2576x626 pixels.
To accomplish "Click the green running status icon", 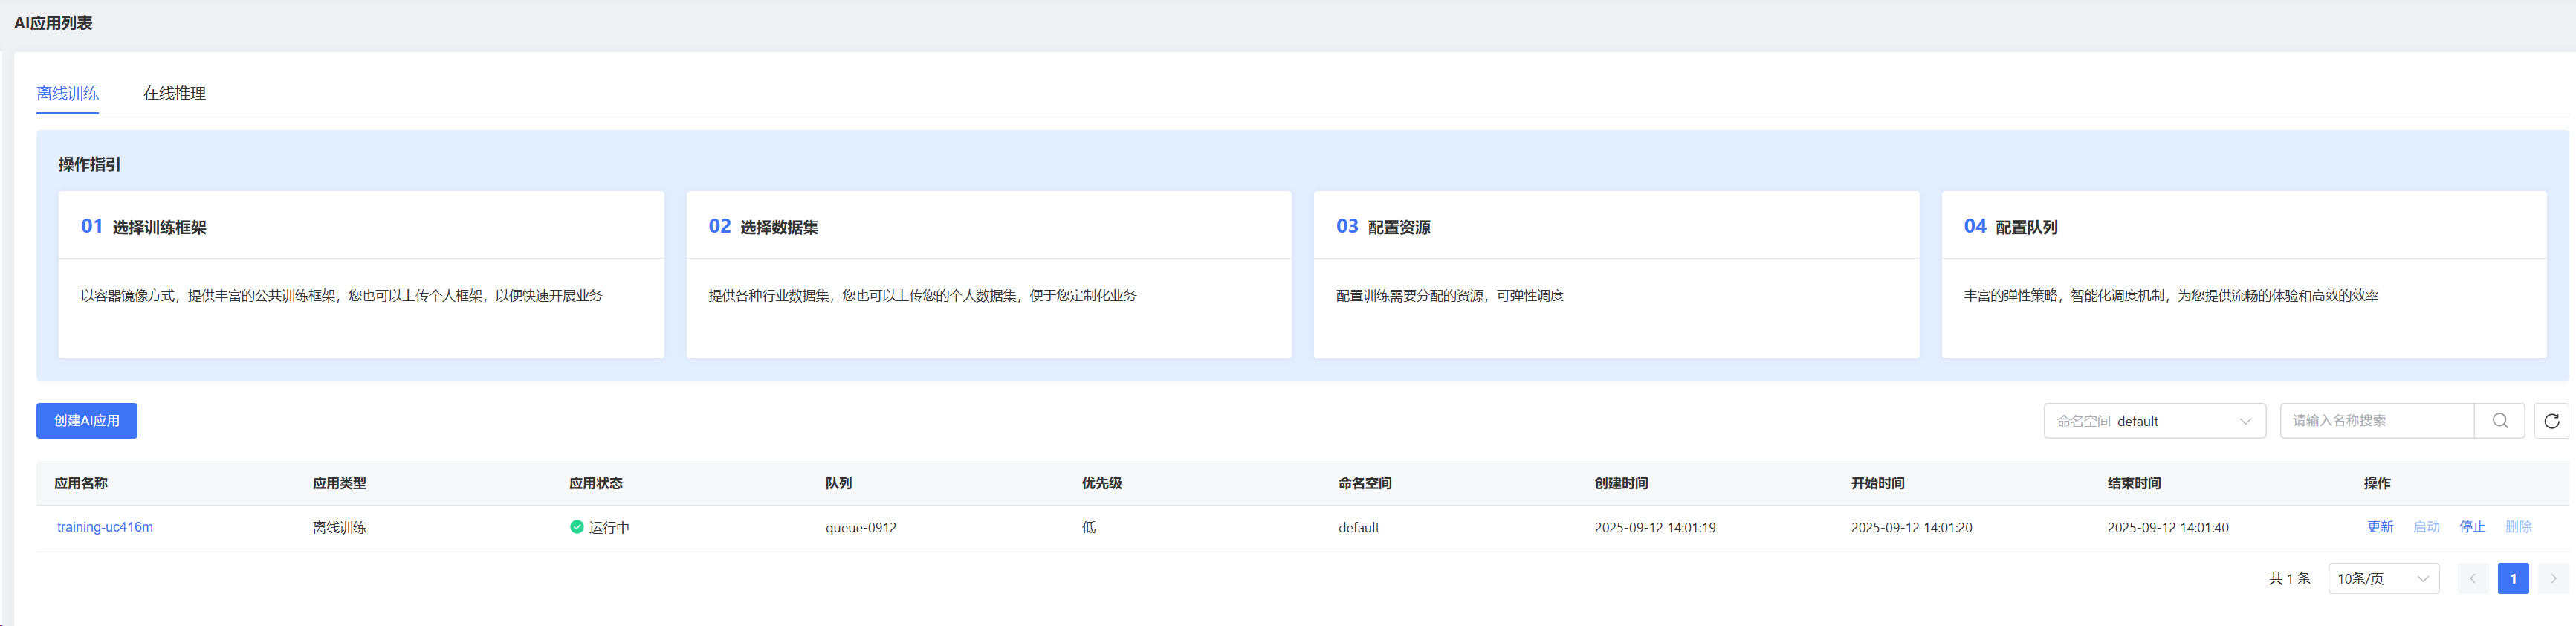I will (577, 527).
